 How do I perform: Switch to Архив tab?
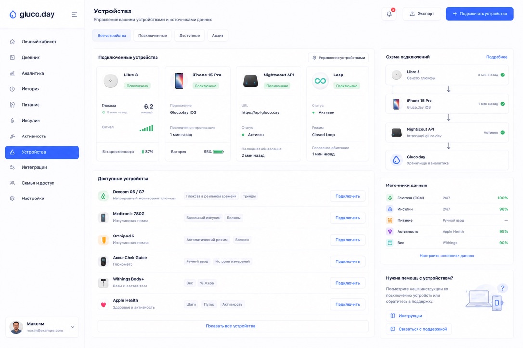(218, 35)
